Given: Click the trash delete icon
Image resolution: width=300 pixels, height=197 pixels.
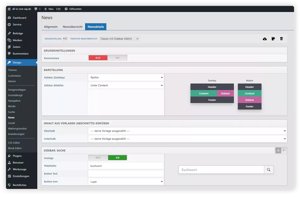Looking at the screenshot, I should [281, 39].
